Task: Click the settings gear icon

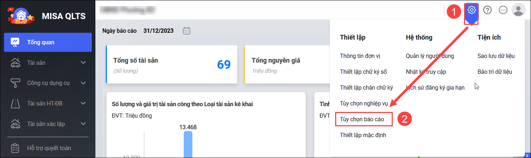Action: tap(472, 10)
